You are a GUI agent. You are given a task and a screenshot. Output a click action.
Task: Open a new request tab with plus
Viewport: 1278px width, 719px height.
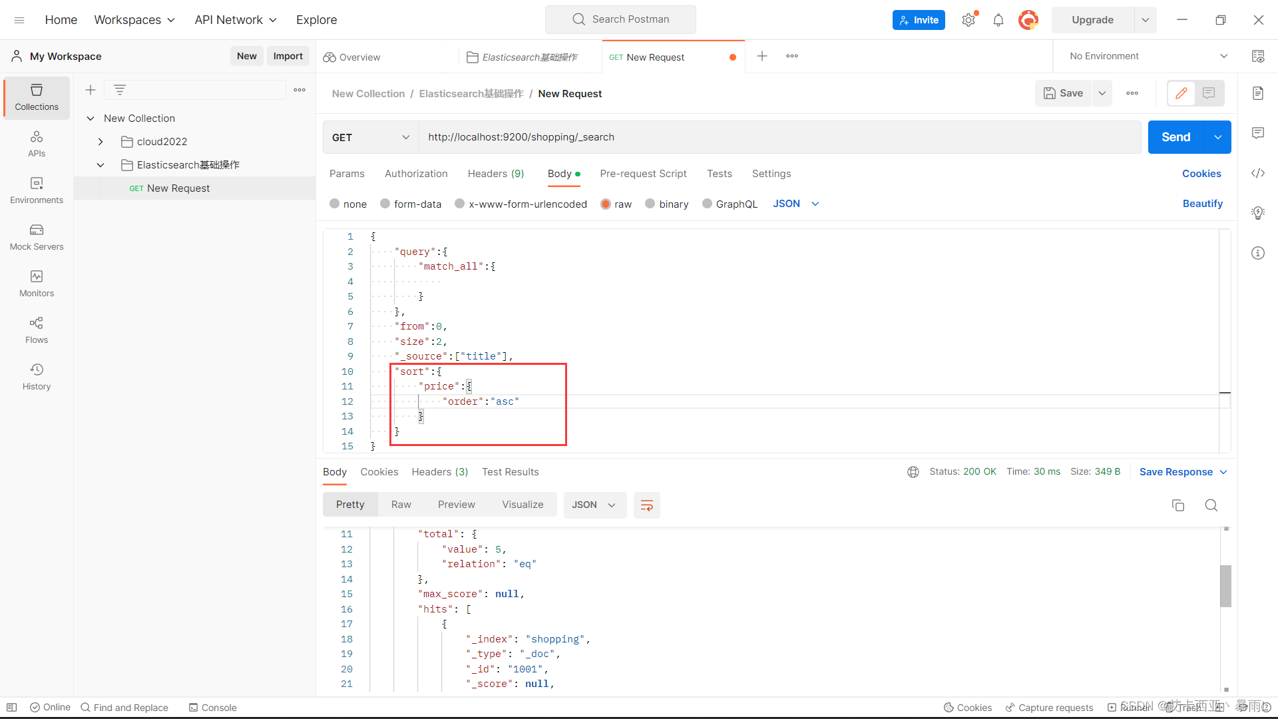point(762,56)
